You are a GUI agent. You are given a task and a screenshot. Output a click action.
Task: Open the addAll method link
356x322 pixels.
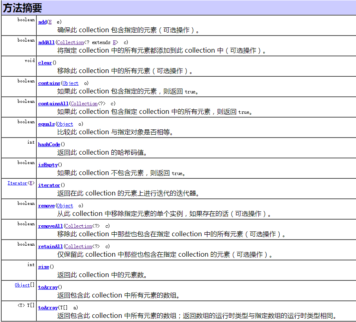coord(46,42)
